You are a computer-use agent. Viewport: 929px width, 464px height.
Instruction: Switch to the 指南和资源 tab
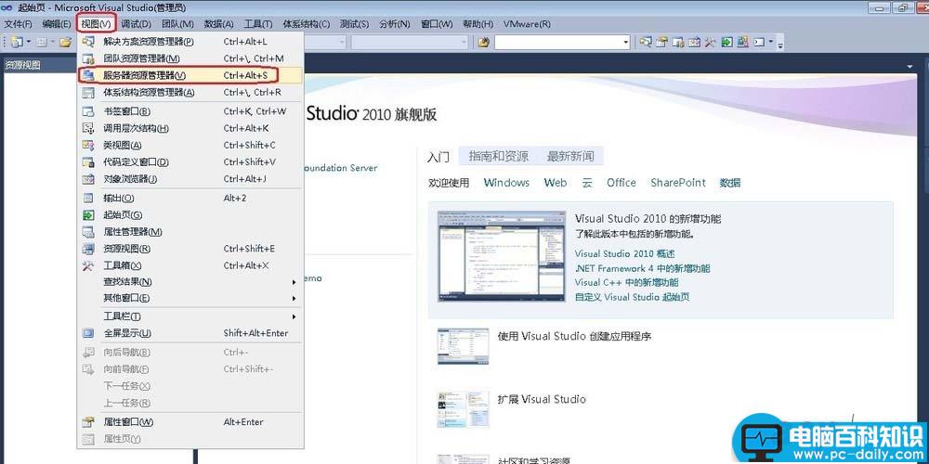[x=498, y=156]
